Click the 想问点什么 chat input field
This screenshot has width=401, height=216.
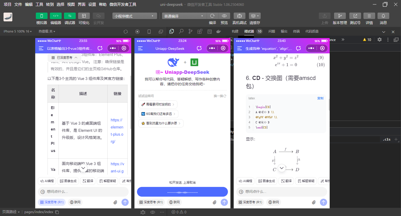click(x=83, y=191)
